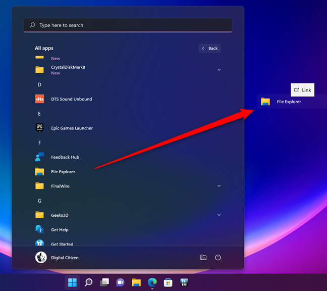Viewport: 327px width, 291px height.
Task: Open File Explorer folder icon beside power
Action: click(x=203, y=257)
